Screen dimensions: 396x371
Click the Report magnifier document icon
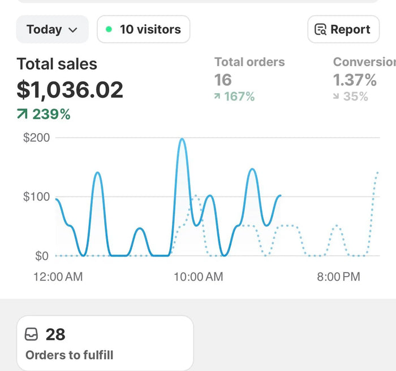click(320, 29)
